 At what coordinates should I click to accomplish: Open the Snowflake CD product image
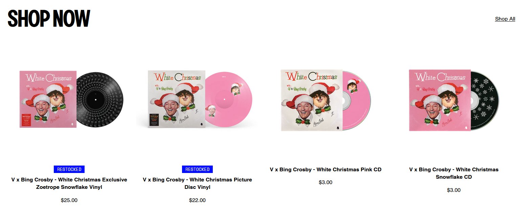454,99
